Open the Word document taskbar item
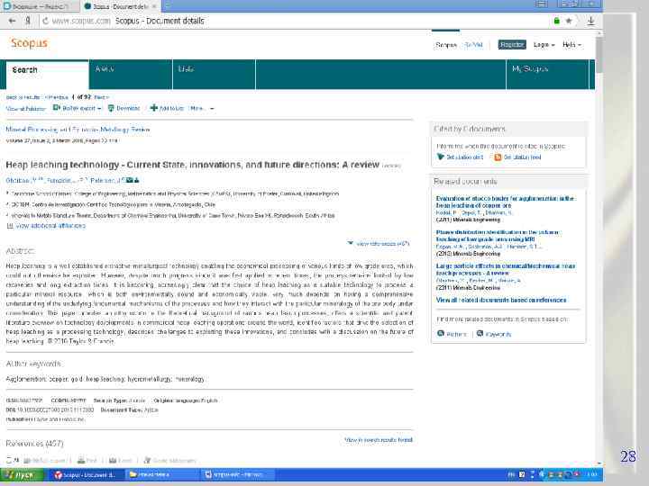649x486 pixels. [236, 475]
